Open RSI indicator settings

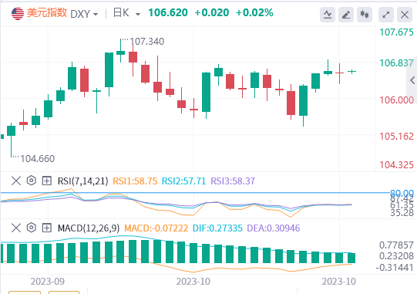coord(32,181)
